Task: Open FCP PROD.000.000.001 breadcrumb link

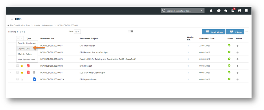Action: click(67, 25)
